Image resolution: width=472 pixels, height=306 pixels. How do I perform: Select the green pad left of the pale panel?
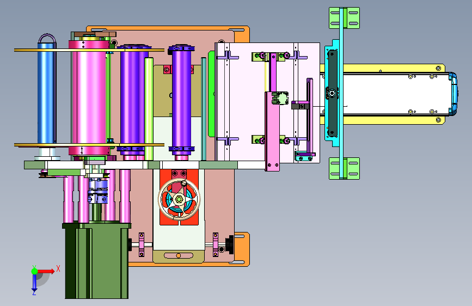pos(211,94)
